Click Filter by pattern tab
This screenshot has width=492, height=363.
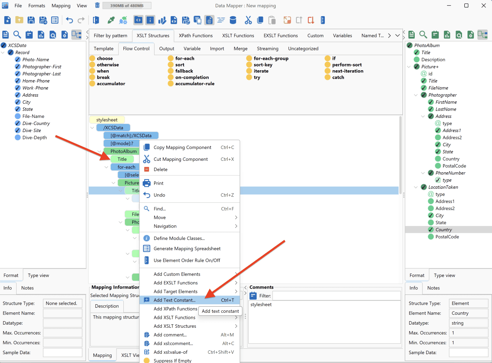coord(110,36)
